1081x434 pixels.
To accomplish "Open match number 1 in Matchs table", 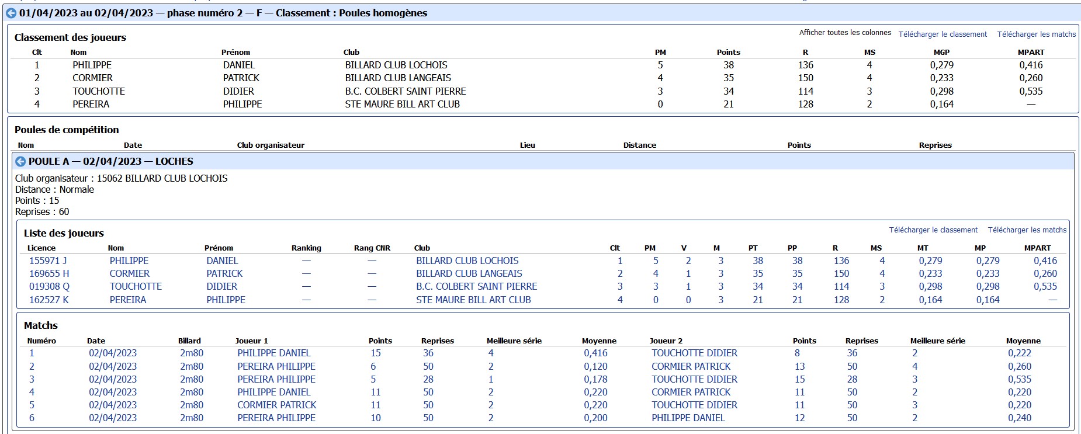I will 32,353.
